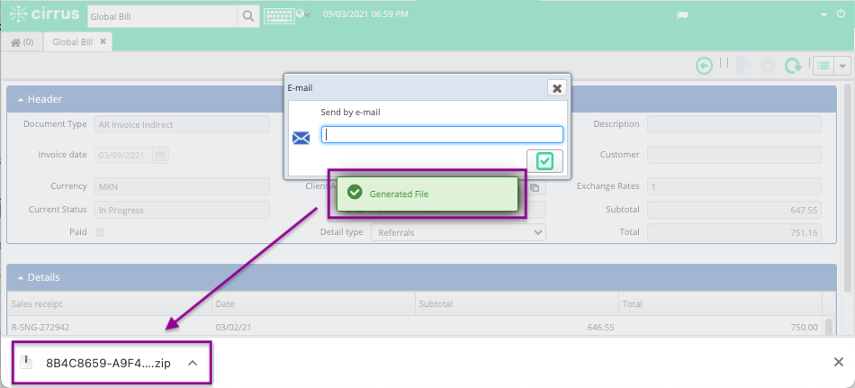Click the 646.55 subtotal cell

[601, 328]
